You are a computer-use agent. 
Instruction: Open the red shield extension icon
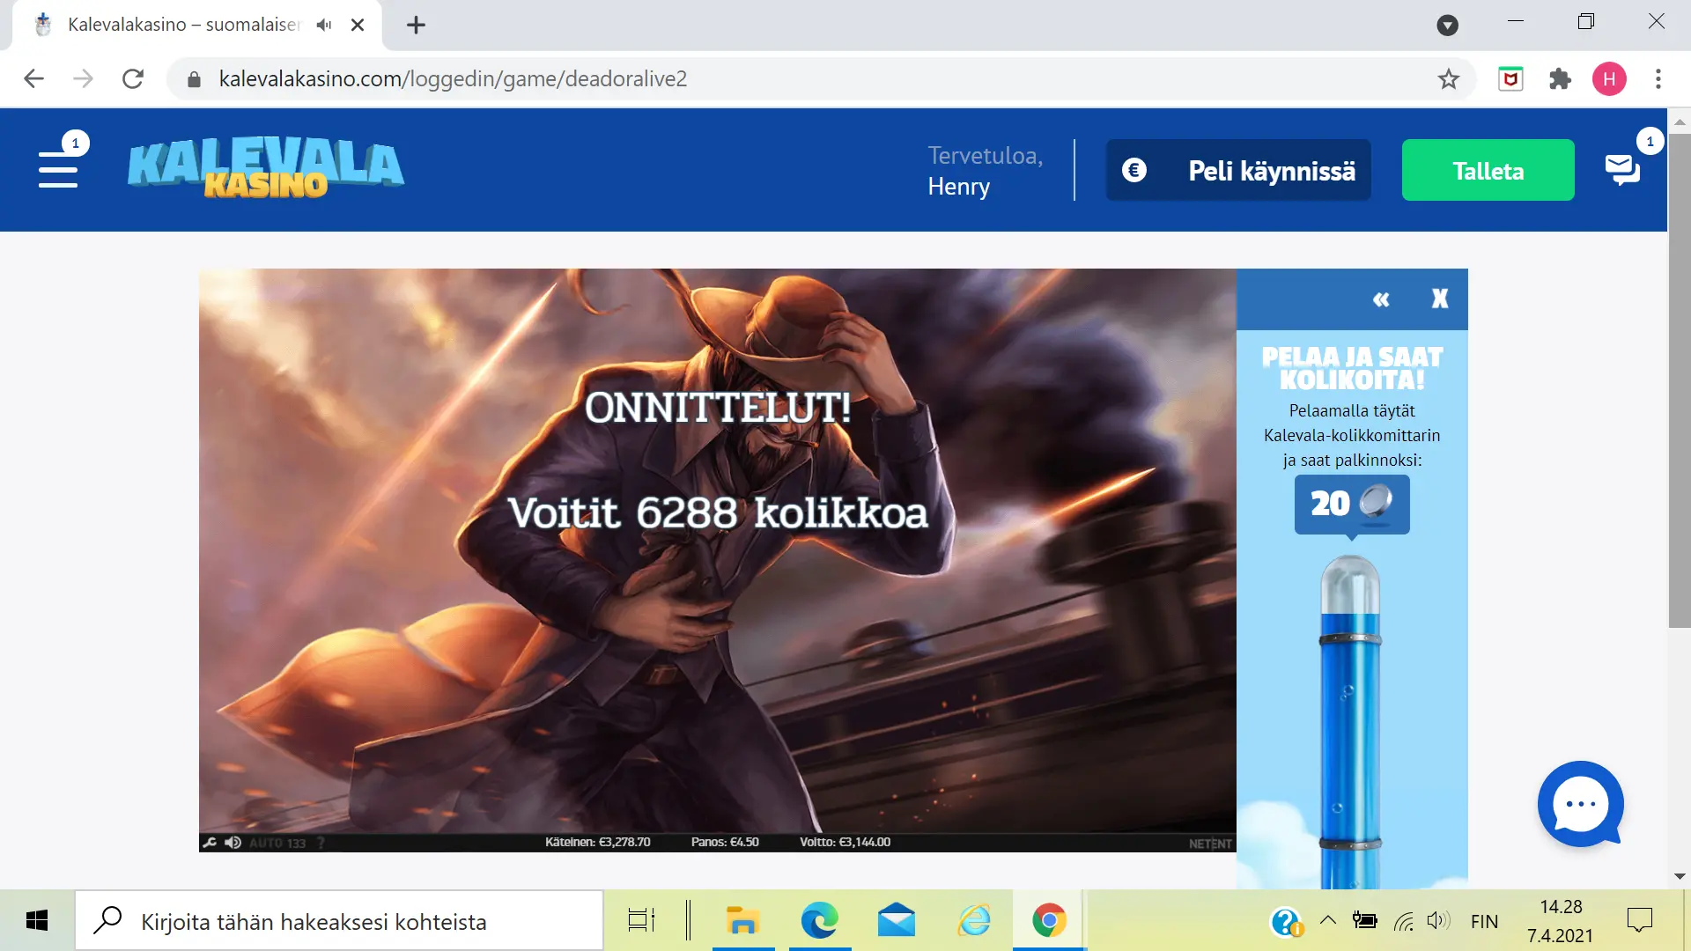pyautogui.click(x=1510, y=79)
